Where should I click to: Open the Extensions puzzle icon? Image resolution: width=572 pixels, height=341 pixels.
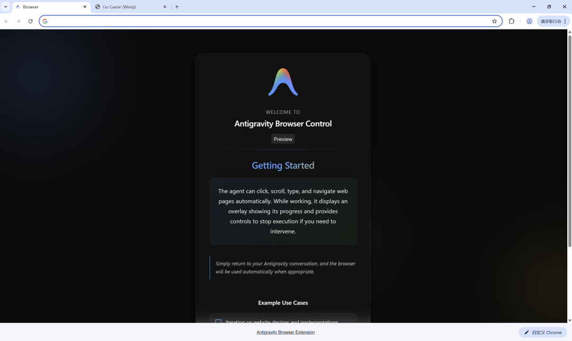tap(512, 21)
